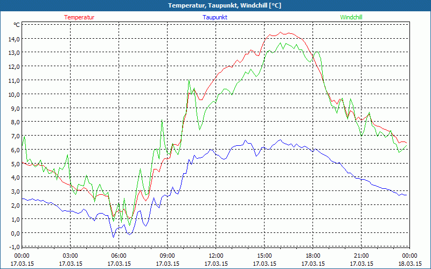431x269 pixels.
Task: Click the 09:00 time axis label
Action: pos(168,256)
